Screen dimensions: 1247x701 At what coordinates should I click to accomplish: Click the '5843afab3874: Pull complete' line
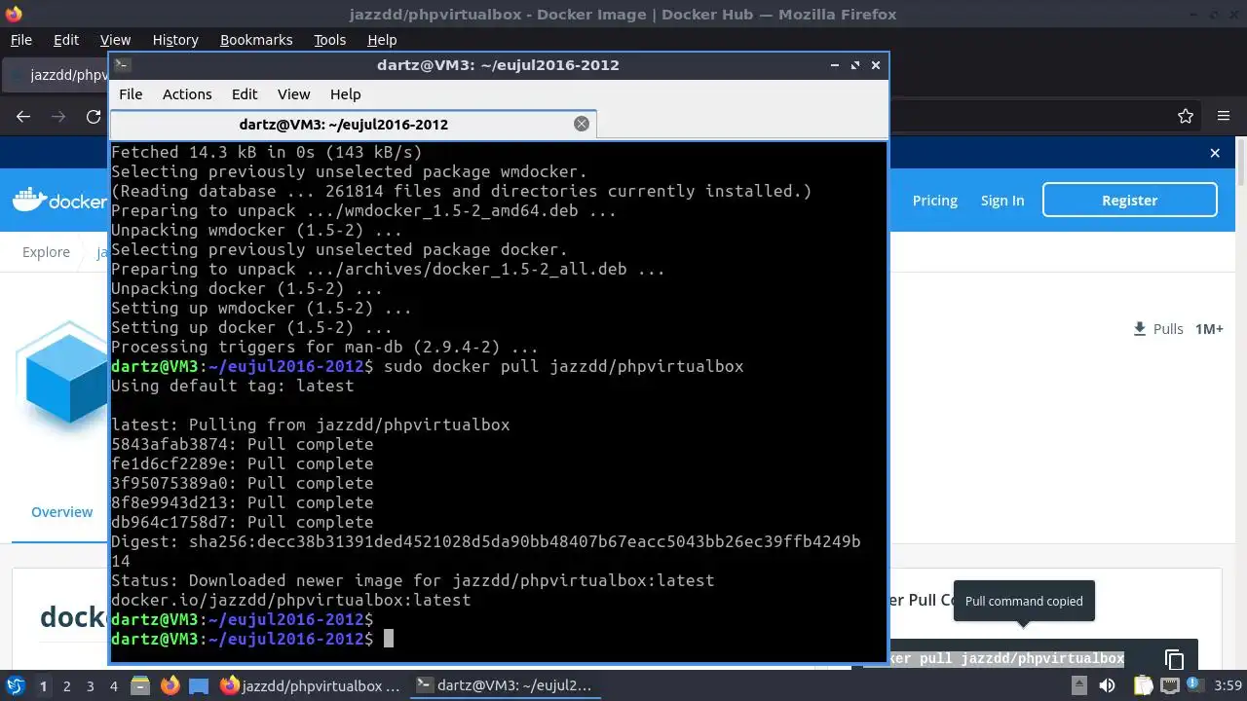(243, 444)
